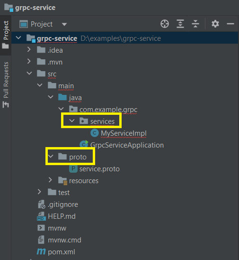Viewport: 239px width, 260px height.
Task: Expand the .idea folder
Action: point(29,49)
